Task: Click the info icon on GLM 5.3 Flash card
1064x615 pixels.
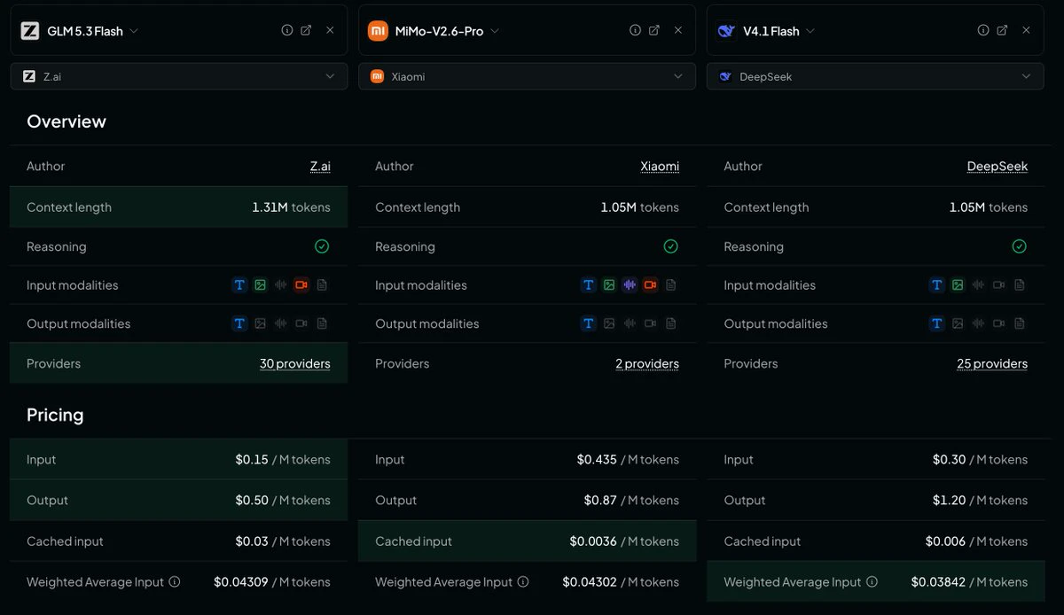Action: point(287,30)
